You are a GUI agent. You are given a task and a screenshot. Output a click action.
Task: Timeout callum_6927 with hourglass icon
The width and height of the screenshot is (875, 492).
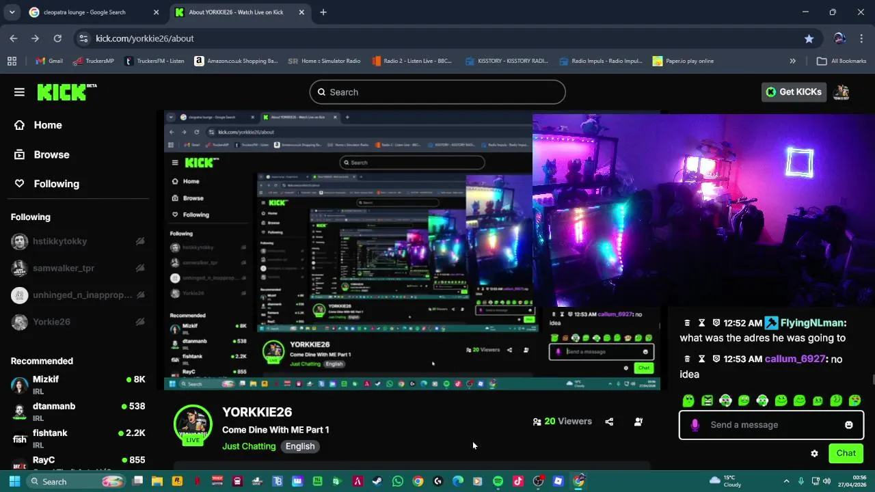(x=701, y=359)
